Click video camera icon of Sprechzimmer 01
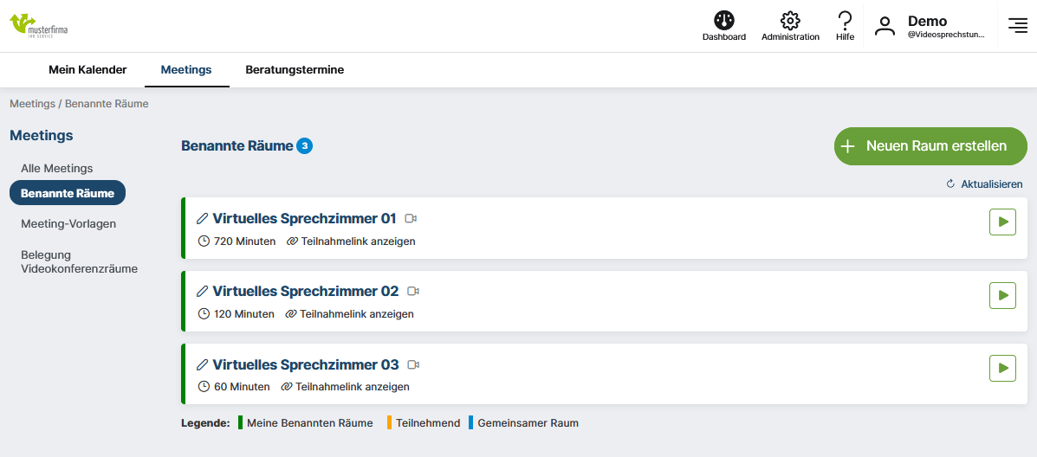 (x=412, y=219)
